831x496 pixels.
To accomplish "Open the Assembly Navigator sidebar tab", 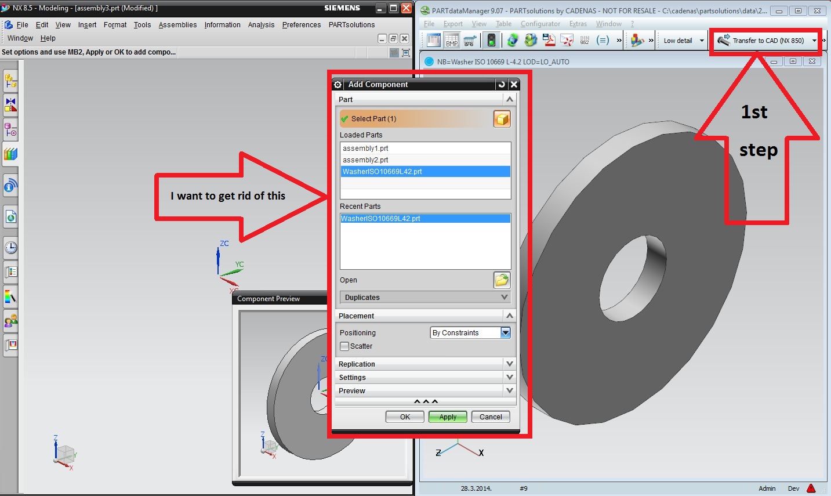I will 10,81.
